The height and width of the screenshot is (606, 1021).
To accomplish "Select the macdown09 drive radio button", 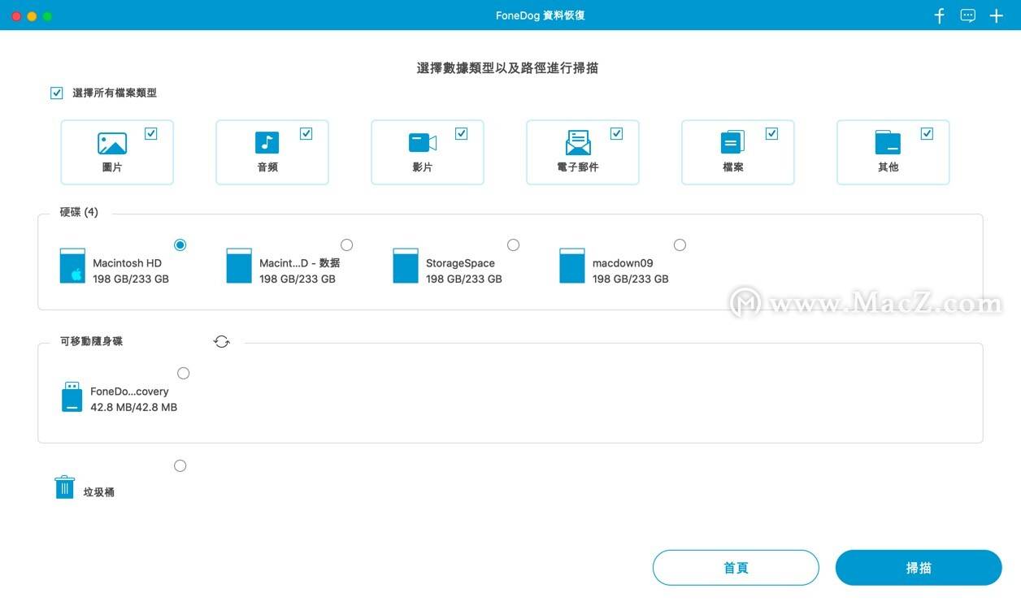I will point(680,245).
